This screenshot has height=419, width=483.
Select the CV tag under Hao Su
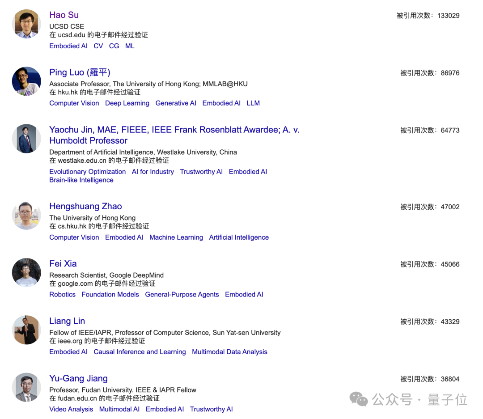point(98,46)
